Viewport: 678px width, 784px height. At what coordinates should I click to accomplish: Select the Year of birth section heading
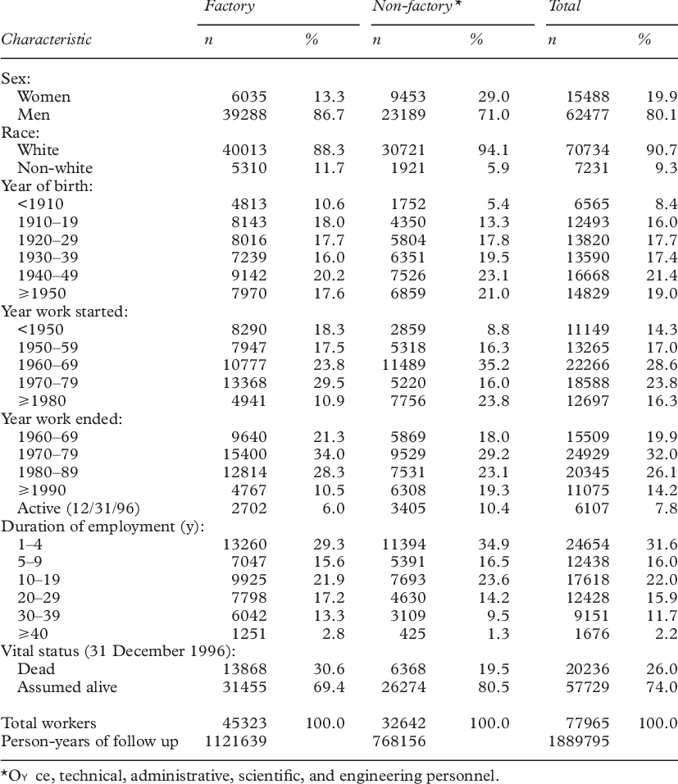pyautogui.click(x=46, y=186)
